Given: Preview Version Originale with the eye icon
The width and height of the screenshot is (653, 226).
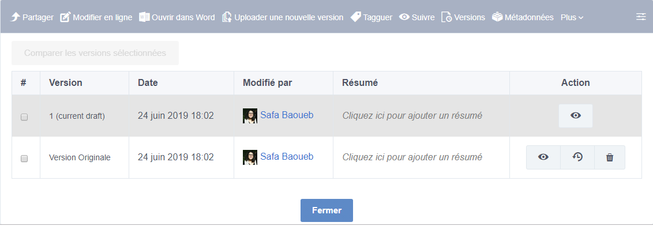Looking at the screenshot, I should pos(543,157).
